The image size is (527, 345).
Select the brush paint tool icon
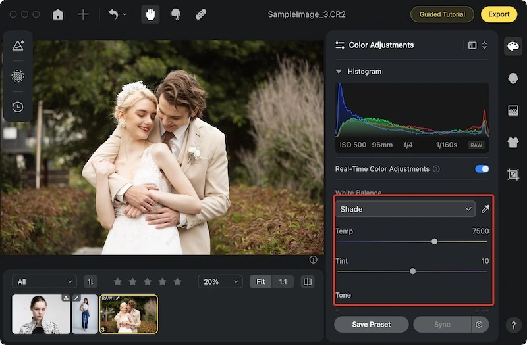click(x=175, y=14)
